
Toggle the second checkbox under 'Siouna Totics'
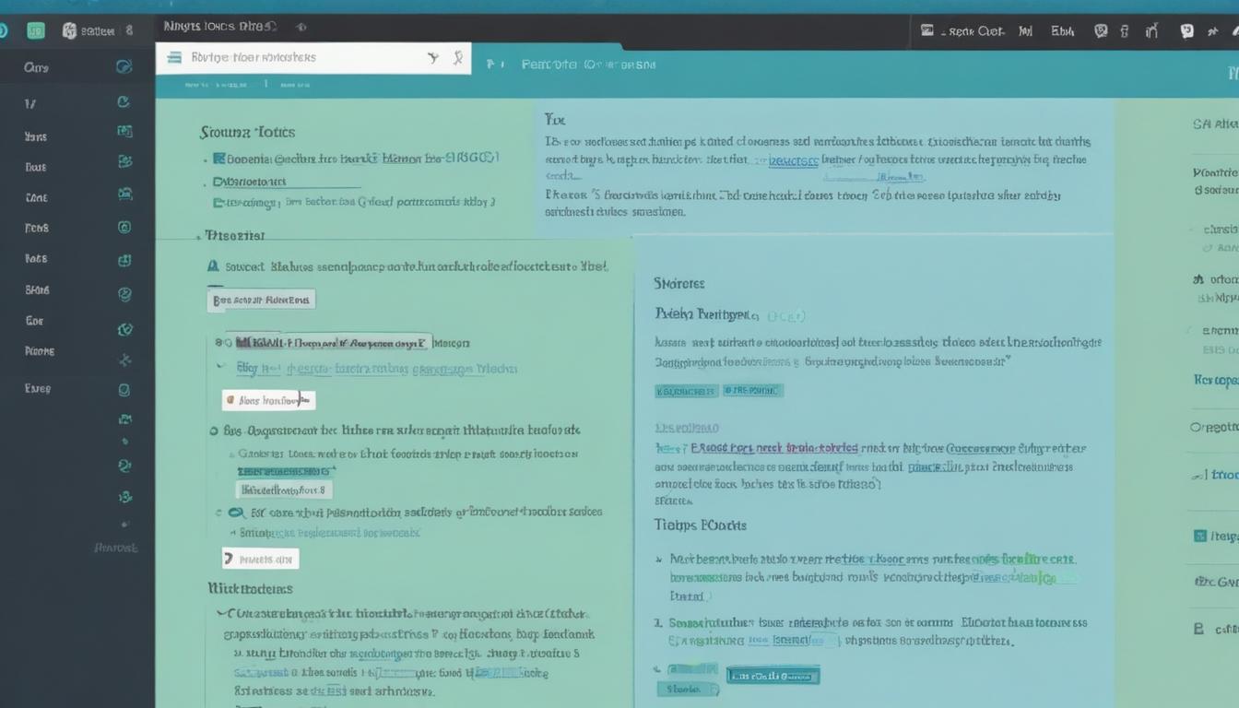coord(218,182)
